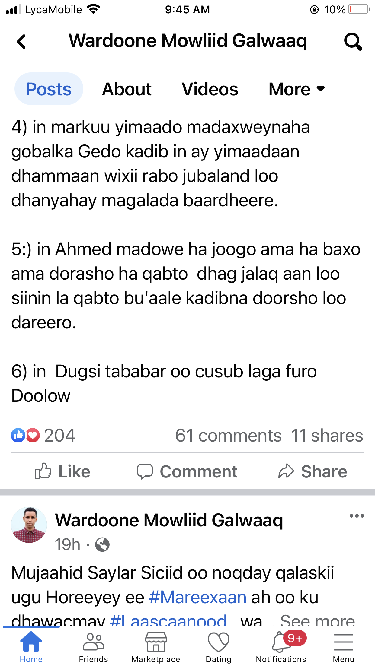375x666 pixels.
Task: Open the #Mareexaan hashtag link
Action: (x=198, y=597)
